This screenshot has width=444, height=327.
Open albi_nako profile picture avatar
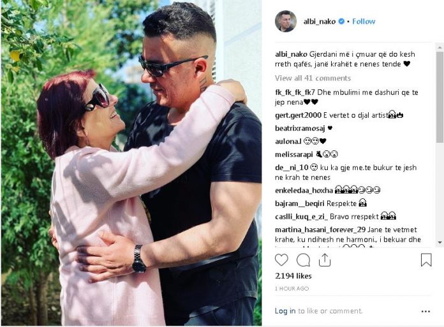click(x=286, y=22)
